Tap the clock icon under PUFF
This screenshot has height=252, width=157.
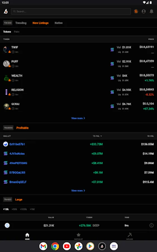[13, 66]
